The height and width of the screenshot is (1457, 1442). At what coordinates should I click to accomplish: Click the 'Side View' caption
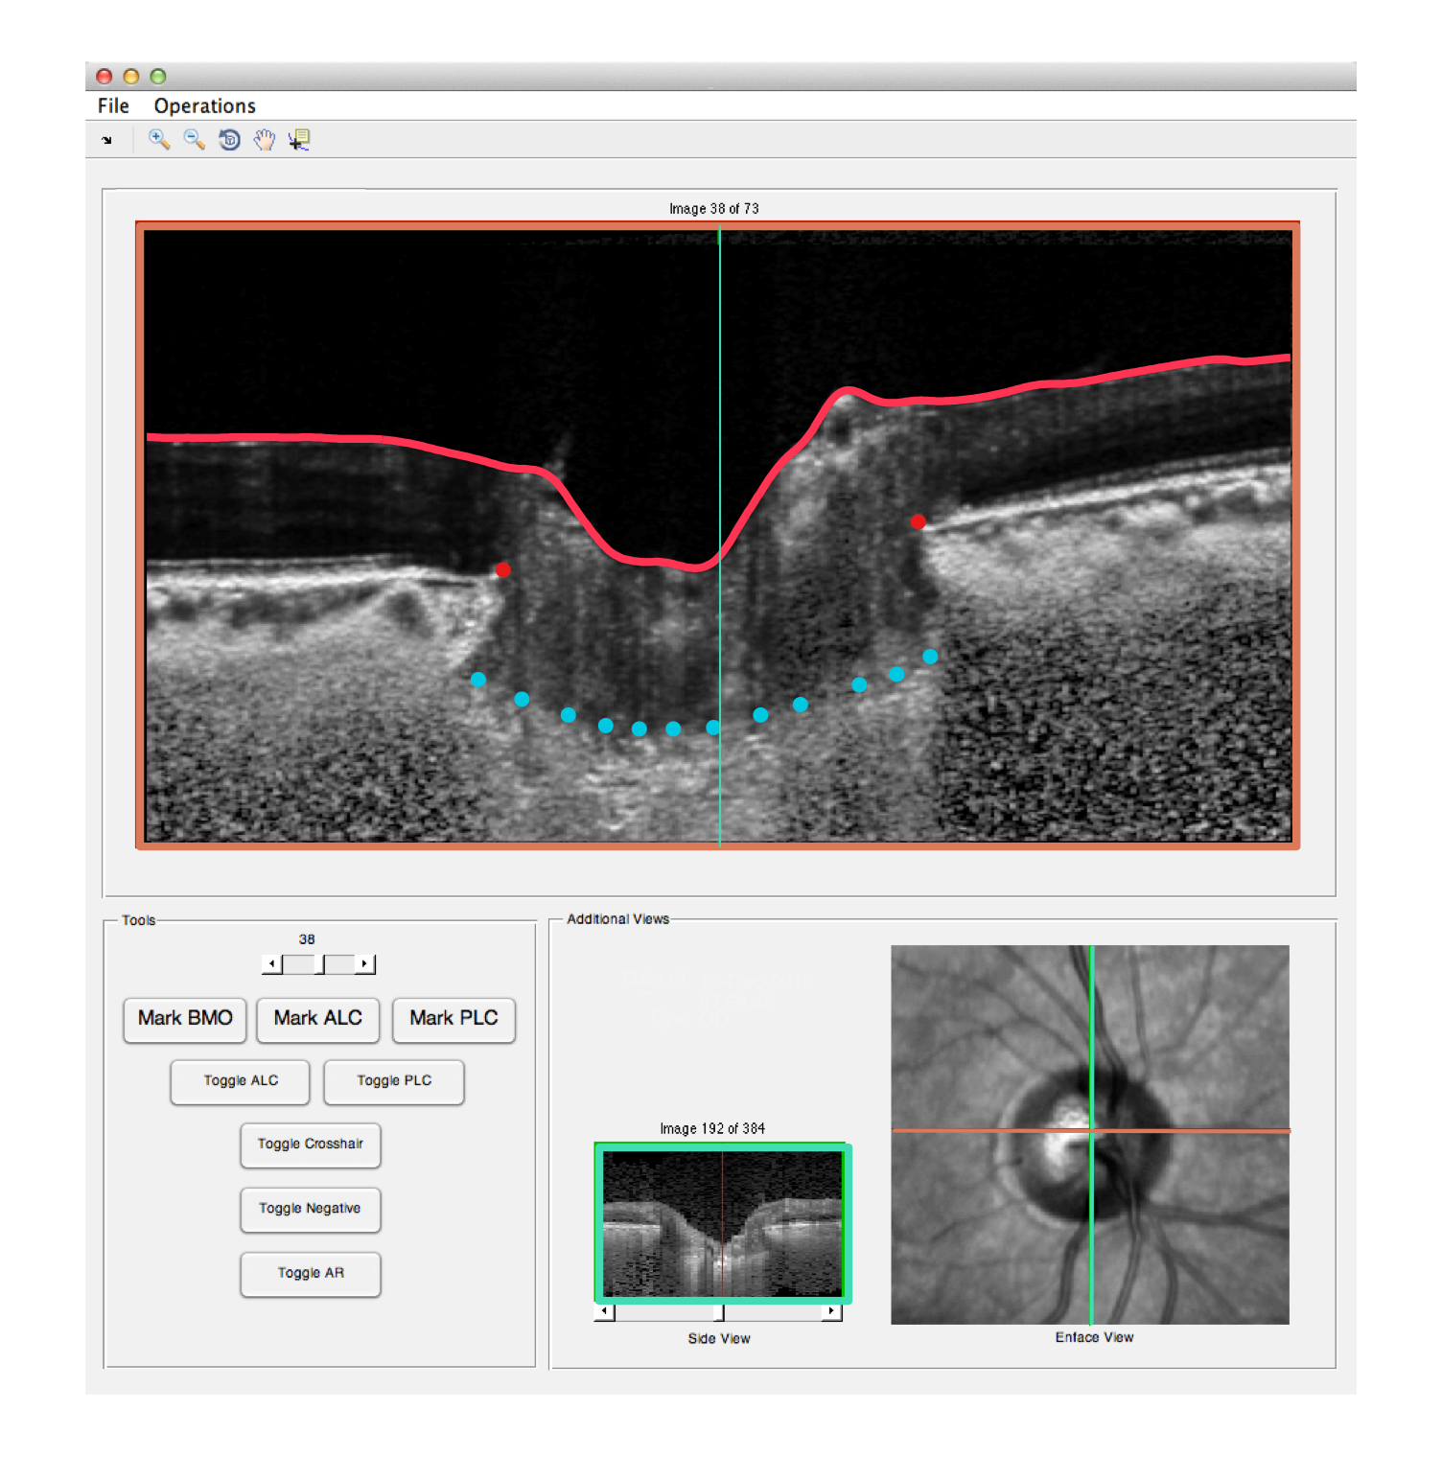coord(719,1338)
